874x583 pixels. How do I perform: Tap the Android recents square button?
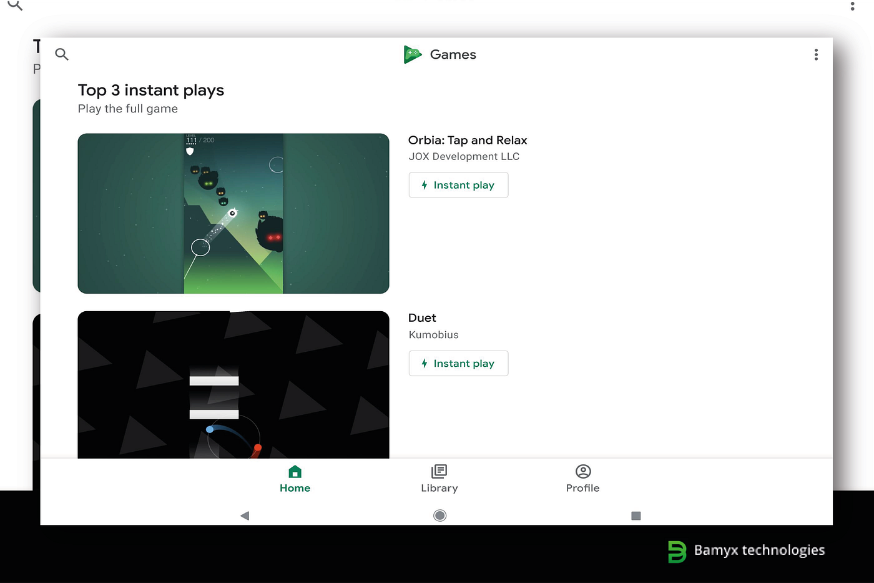click(636, 516)
